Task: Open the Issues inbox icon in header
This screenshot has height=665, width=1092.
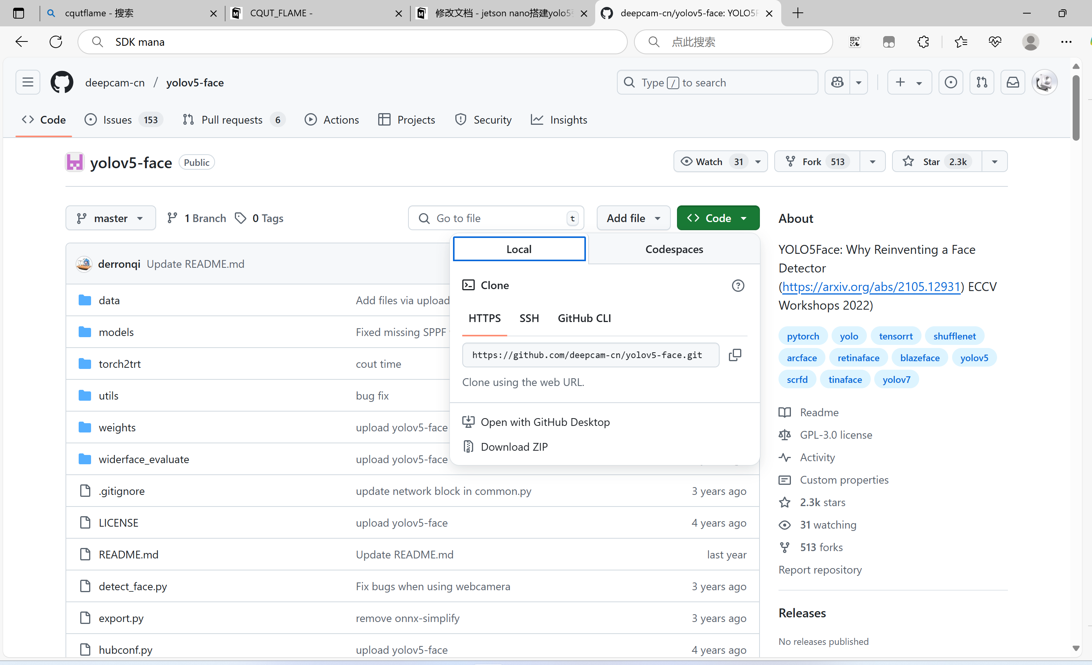Action: click(951, 83)
